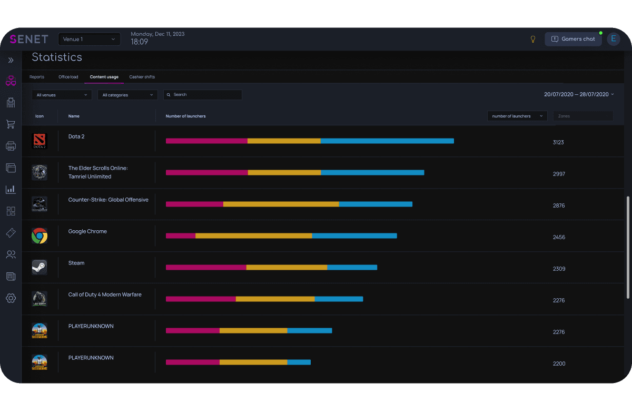Click the Number of launchers column header
Viewport: 632px width, 412px height.
185,116
